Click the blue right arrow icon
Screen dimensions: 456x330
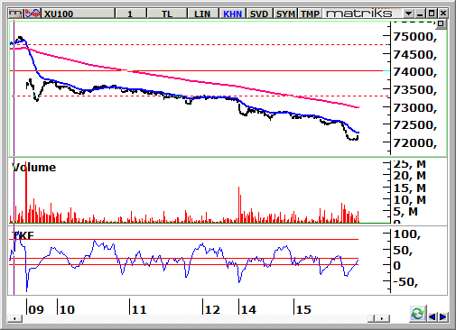(x=442, y=316)
